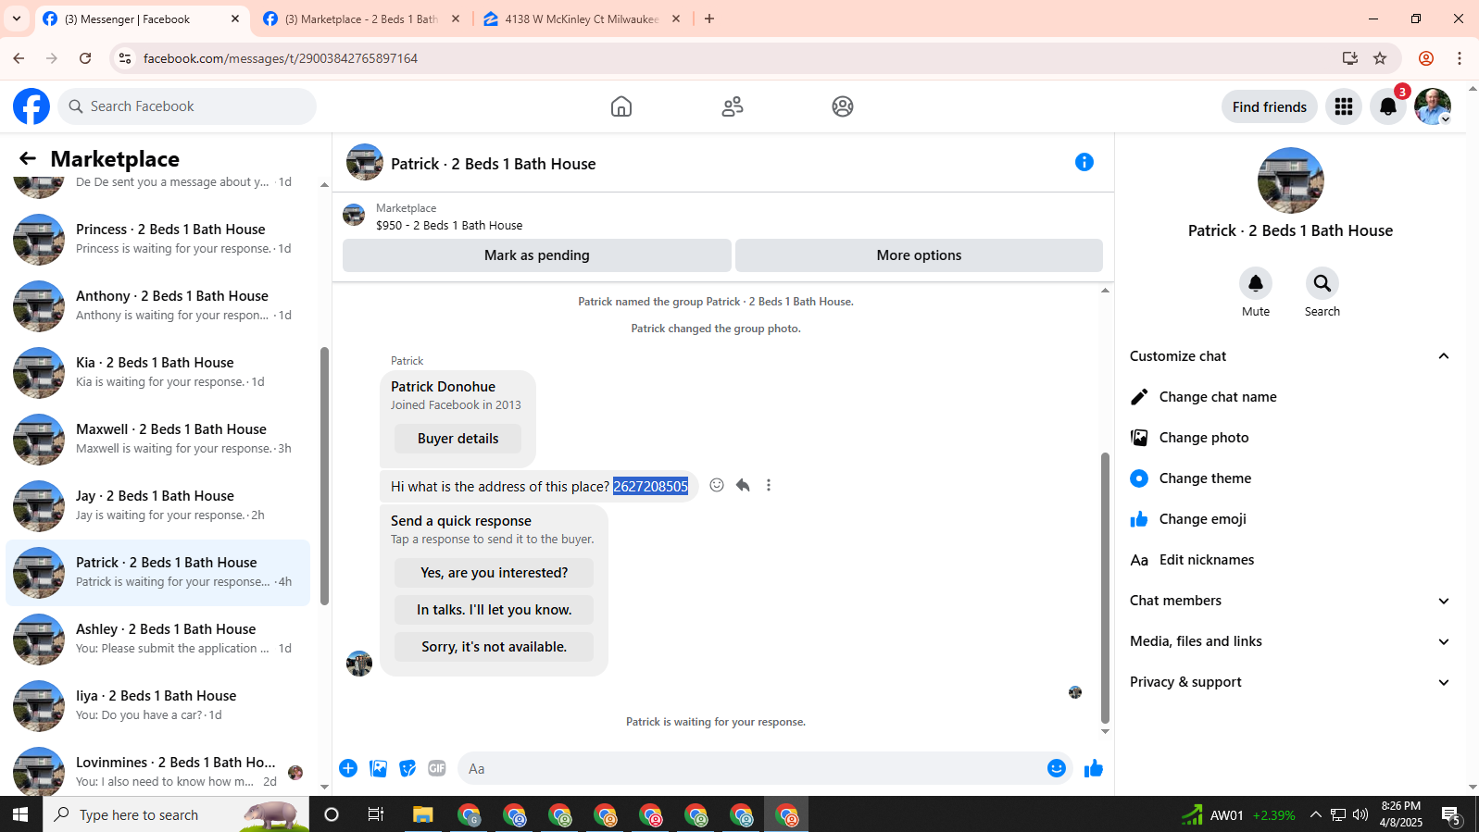The height and width of the screenshot is (832, 1479).
Task: Collapse the Customize chat section
Action: pos(1444,356)
